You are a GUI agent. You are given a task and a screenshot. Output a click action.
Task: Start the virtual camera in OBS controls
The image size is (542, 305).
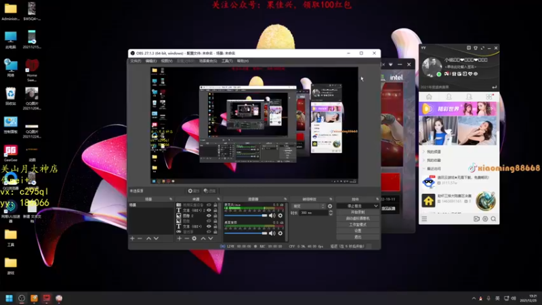tap(358, 218)
